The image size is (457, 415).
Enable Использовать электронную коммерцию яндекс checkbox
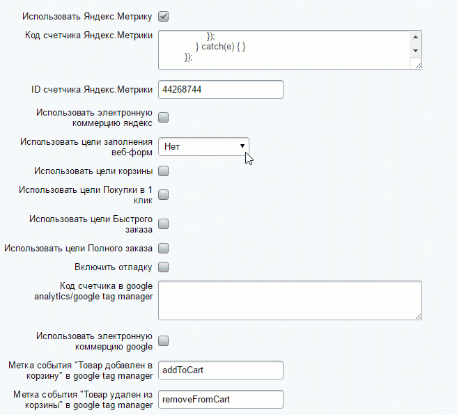pyautogui.click(x=164, y=117)
